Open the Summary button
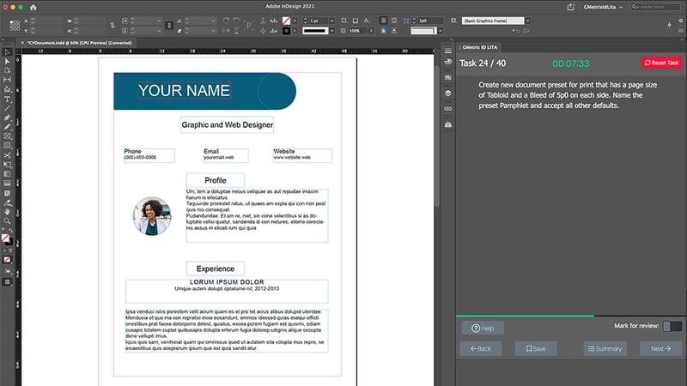Image resolution: width=687 pixels, height=386 pixels. 605,349
